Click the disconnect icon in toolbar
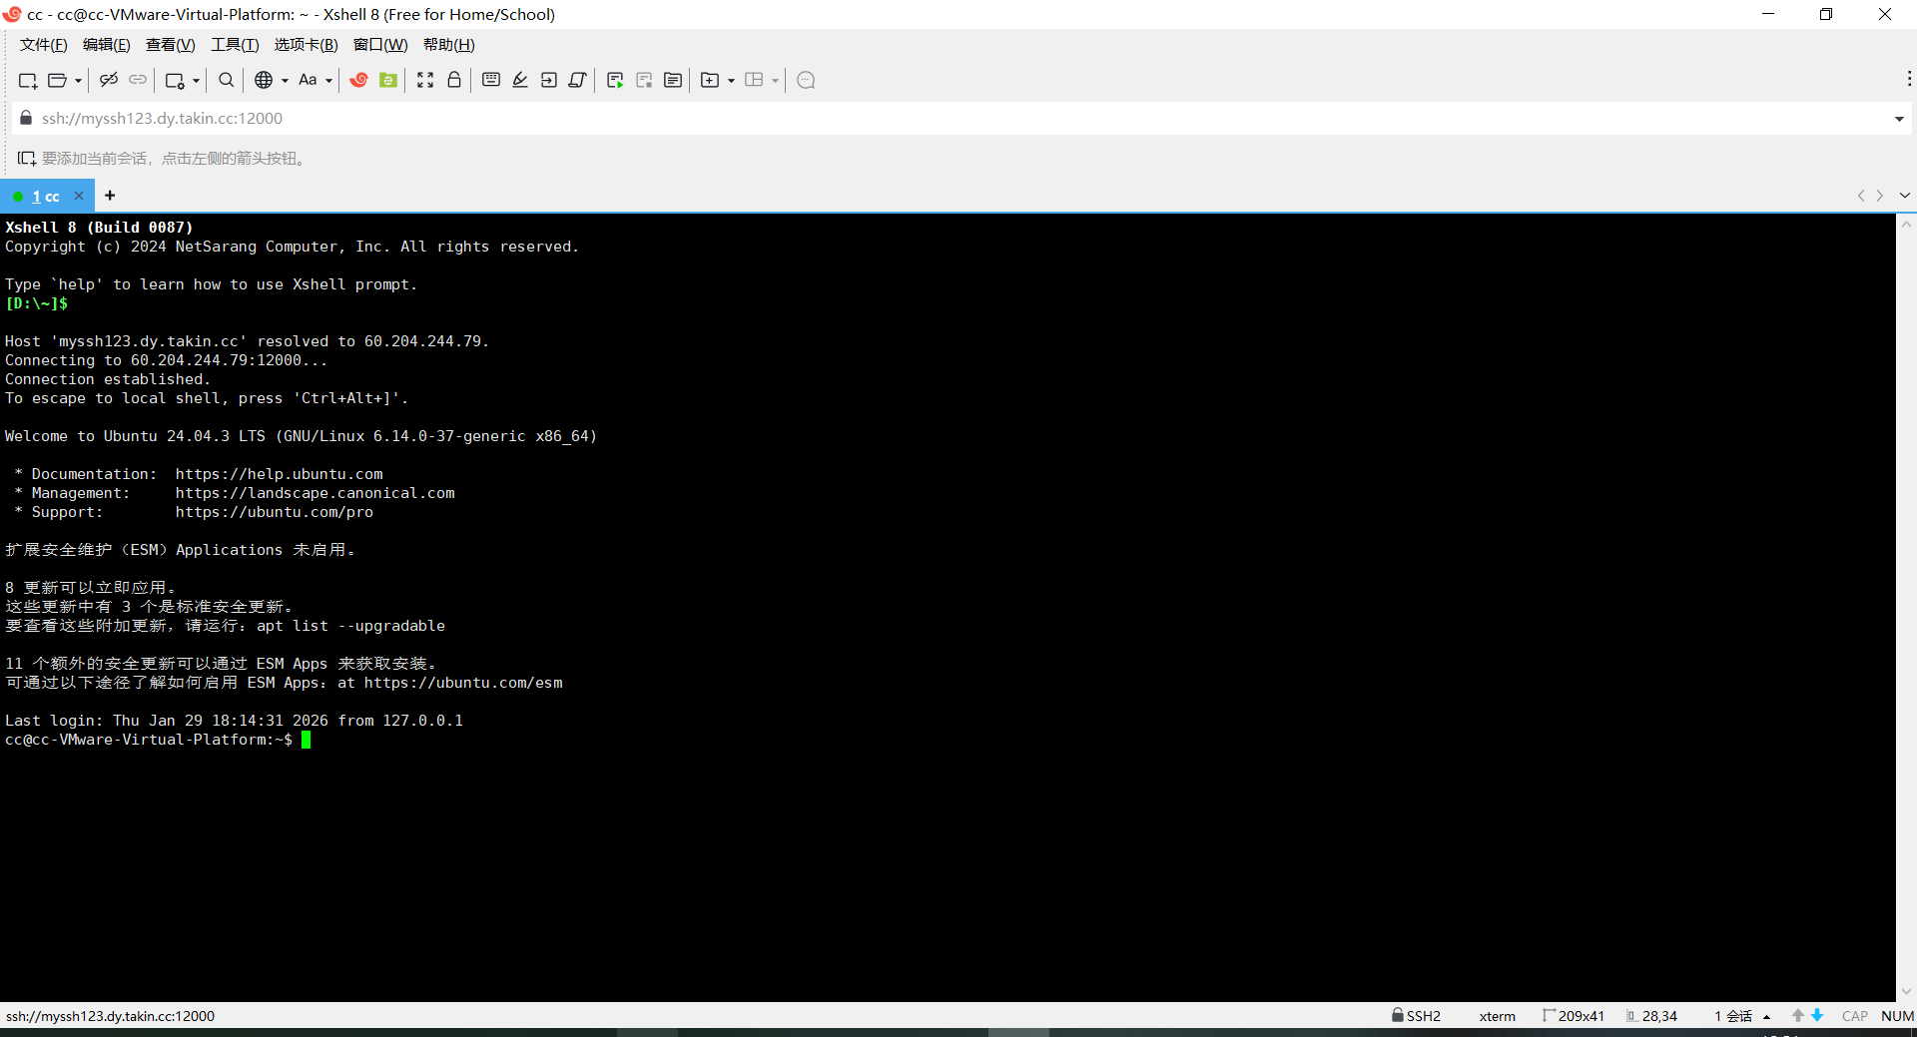1917x1037 pixels. tap(109, 80)
